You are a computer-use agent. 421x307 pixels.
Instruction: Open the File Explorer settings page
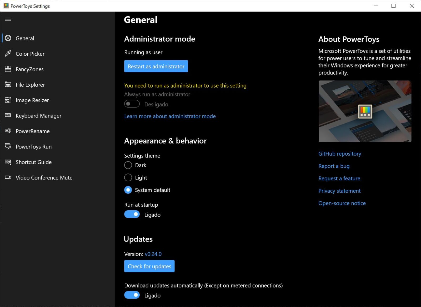[30, 85]
